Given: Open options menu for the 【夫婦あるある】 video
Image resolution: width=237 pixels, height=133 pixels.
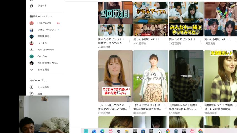Looking at the screenshot, I should point(200,107).
